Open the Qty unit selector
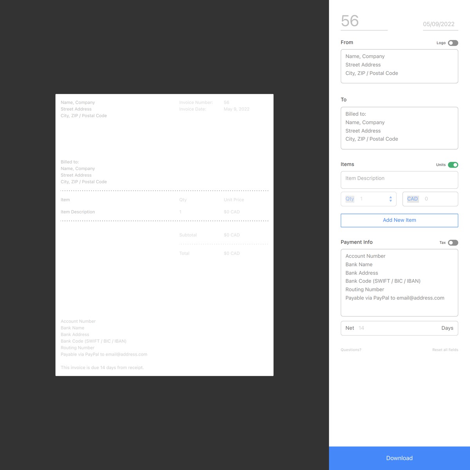470x470 pixels. (x=349, y=199)
